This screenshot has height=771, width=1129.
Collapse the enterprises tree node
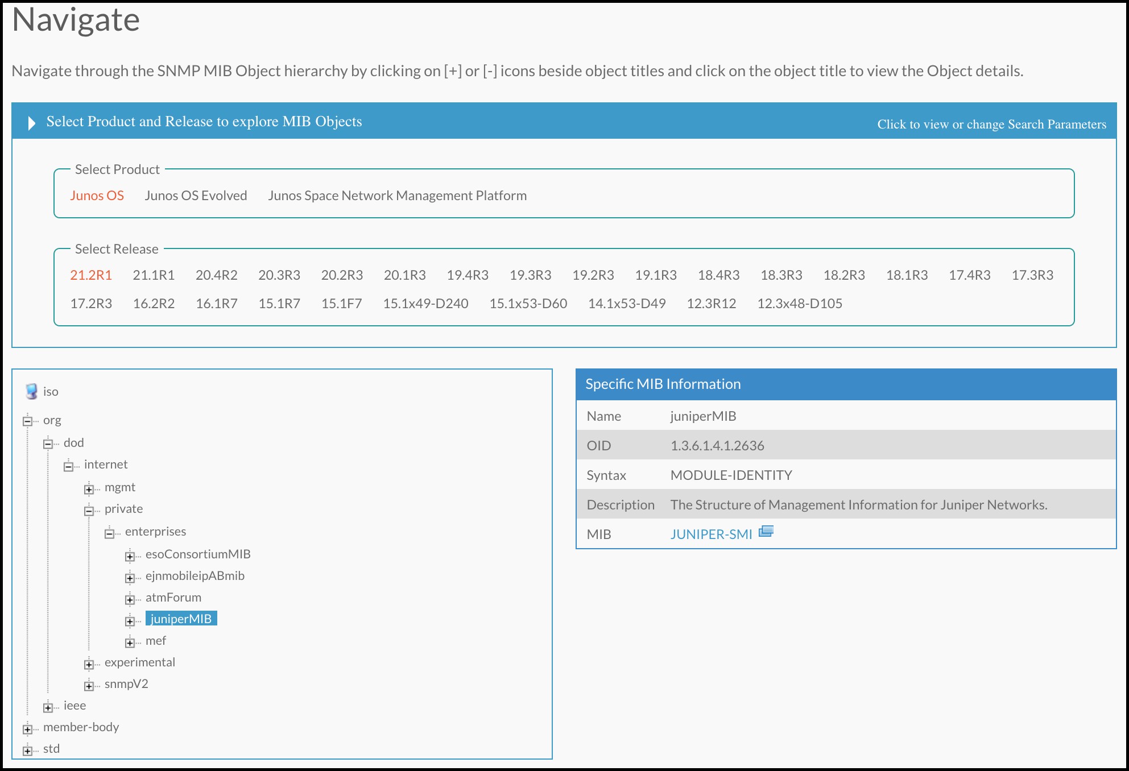coord(109,533)
